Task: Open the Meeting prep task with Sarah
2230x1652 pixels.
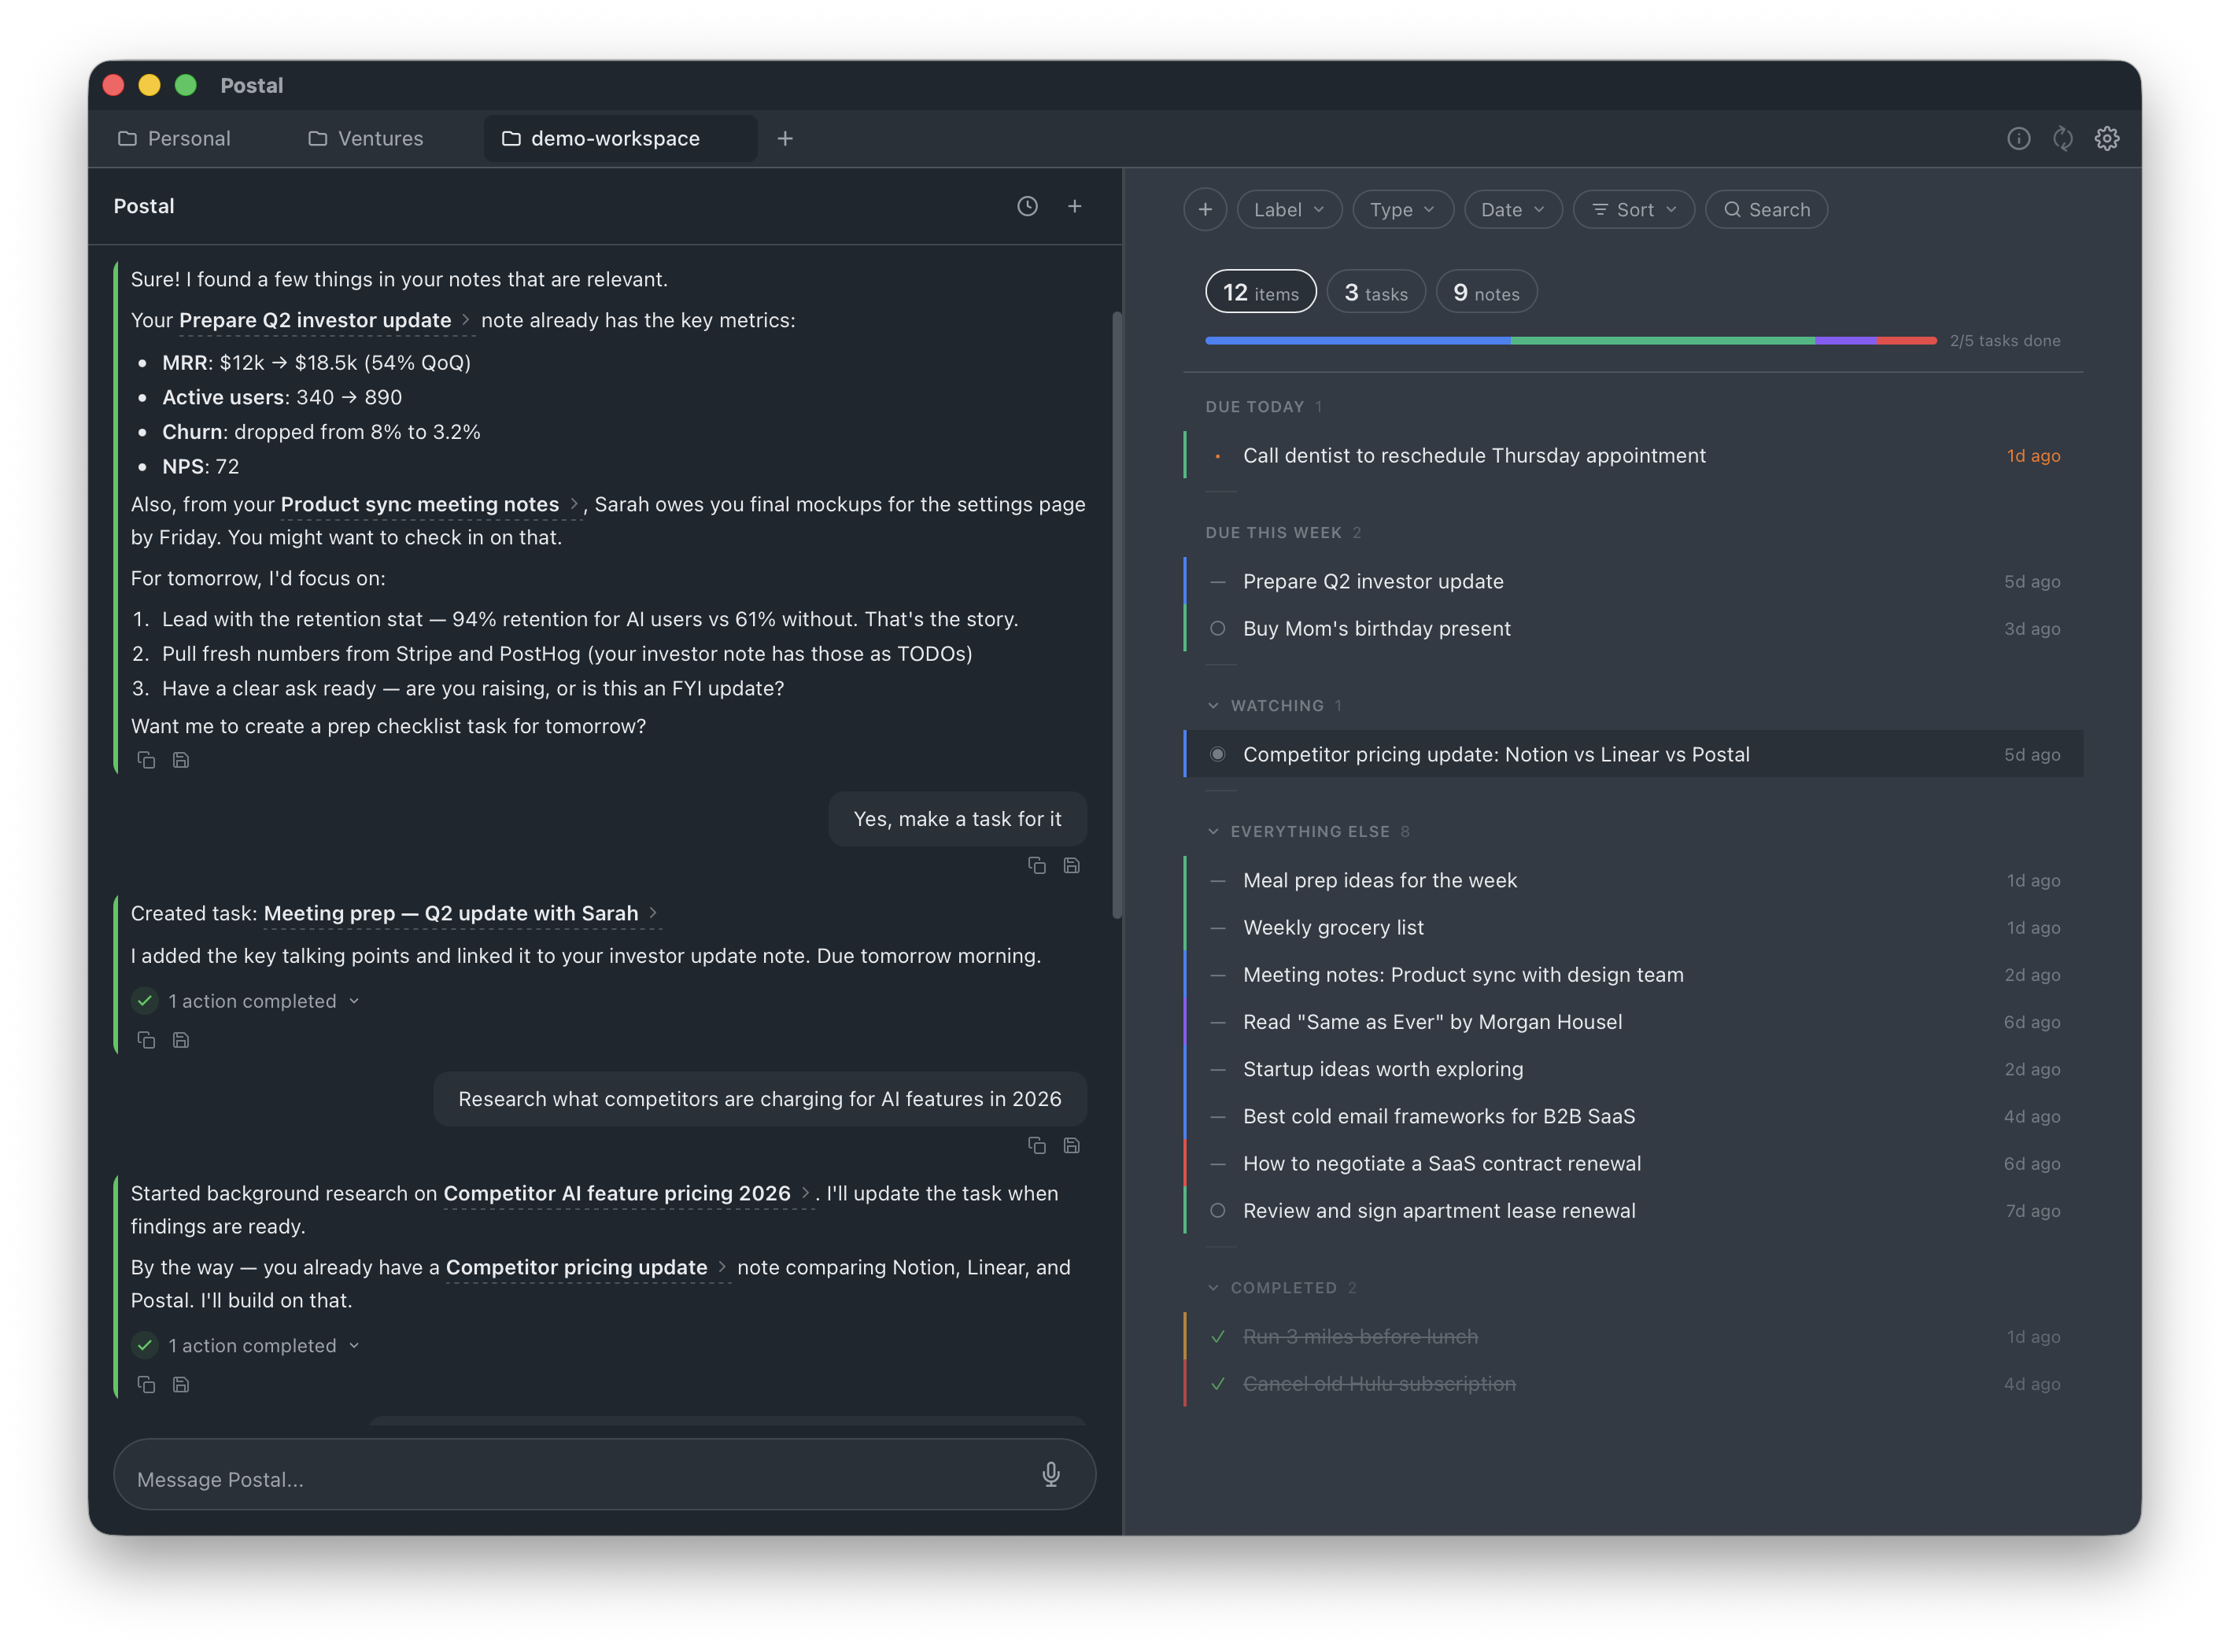Action: [451, 913]
